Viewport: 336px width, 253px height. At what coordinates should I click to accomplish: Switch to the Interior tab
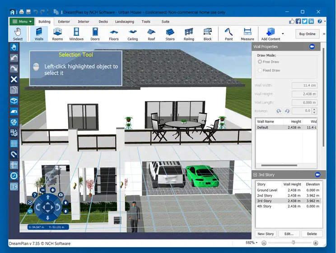tap(84, 22)
